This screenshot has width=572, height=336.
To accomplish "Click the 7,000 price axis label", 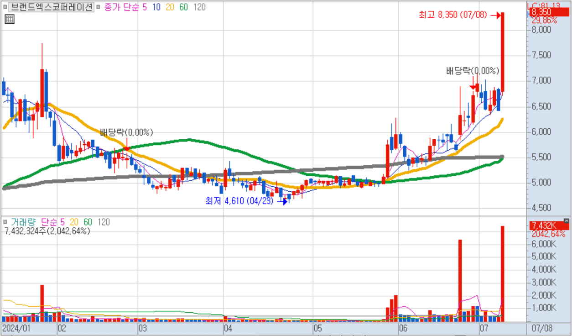I will pos(541,81).
